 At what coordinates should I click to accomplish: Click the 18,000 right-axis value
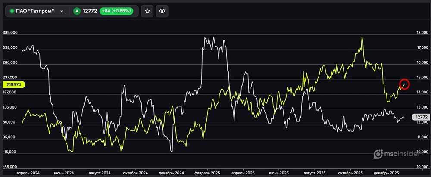[423, 33]
